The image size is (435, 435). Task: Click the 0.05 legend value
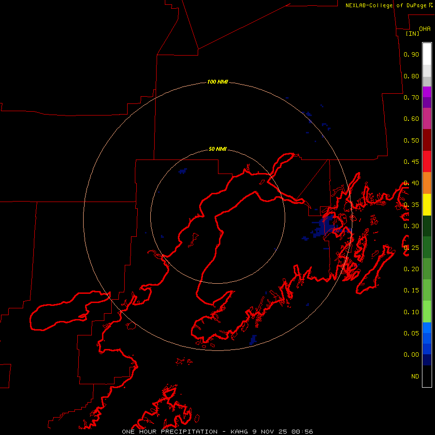[x=411, y=333]
